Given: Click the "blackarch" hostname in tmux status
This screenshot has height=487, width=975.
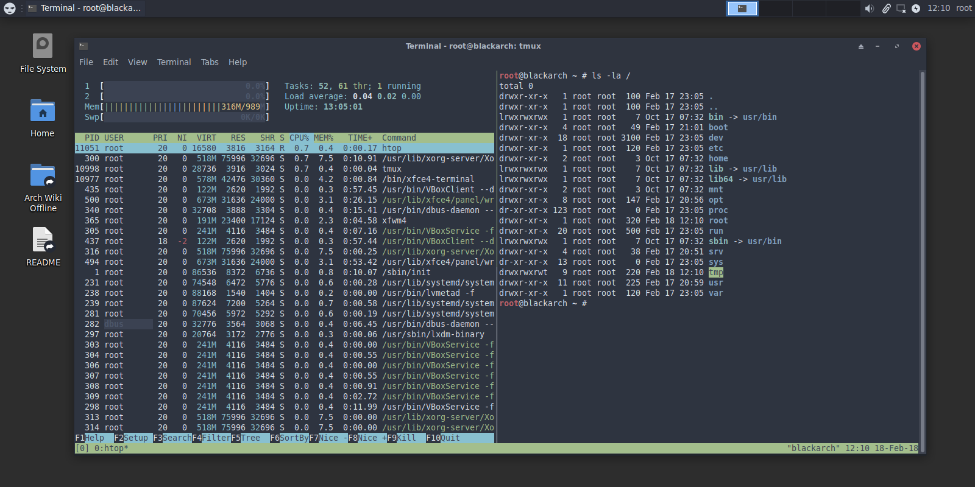Looking at the screenshot, I should pos(814,448).
